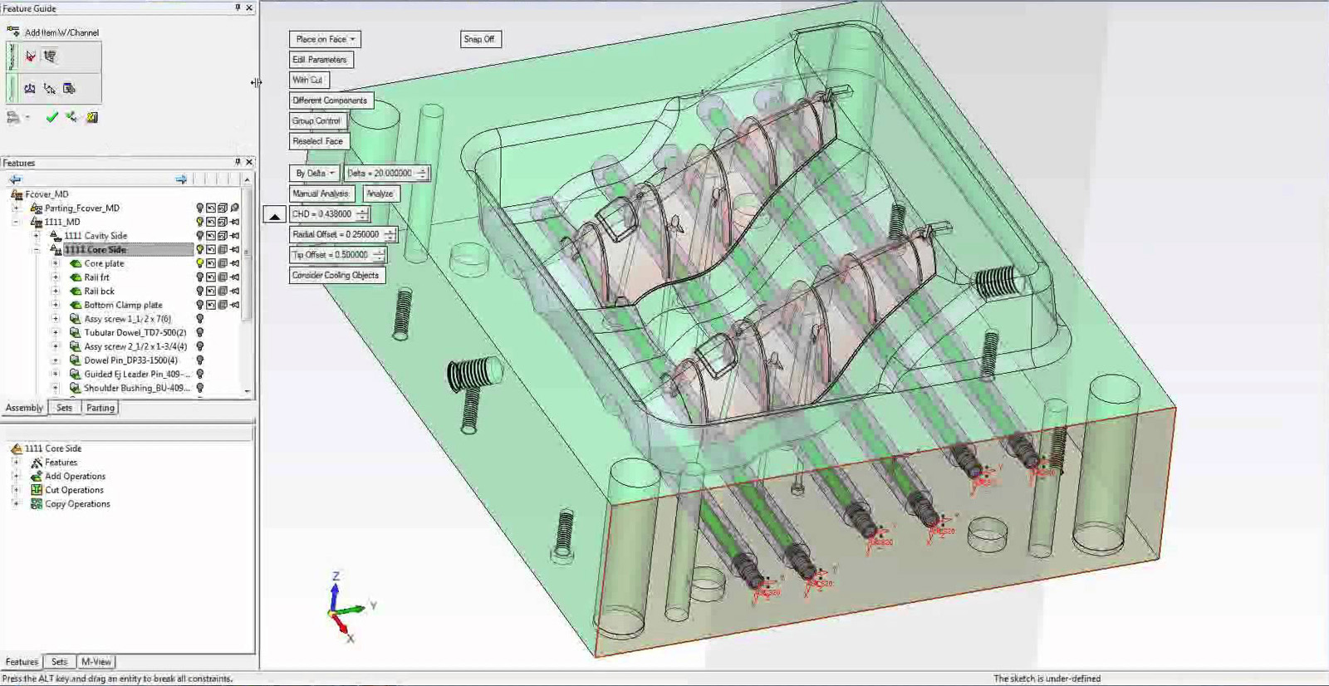Click the Radial Offset spinner arrows
Screen dimensions: 1329x686
[390, 235]
